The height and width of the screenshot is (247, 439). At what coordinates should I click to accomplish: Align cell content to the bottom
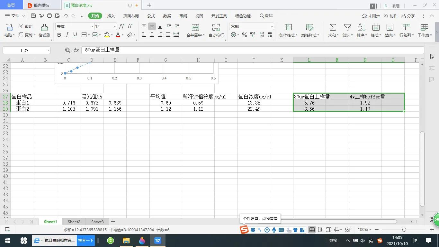click(160, 26)
